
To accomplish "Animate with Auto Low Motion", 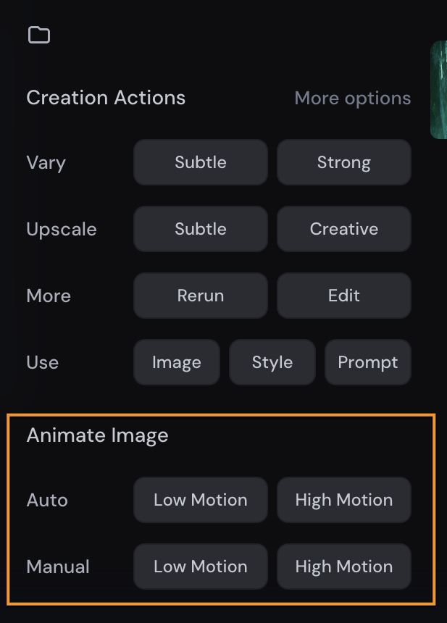I will pyautogui.click(x=201, y=500).
